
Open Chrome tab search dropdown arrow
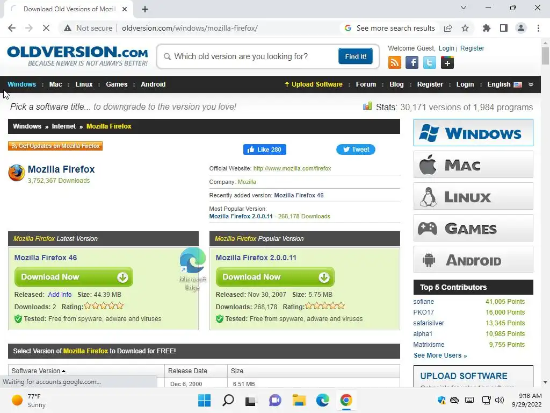464,8
